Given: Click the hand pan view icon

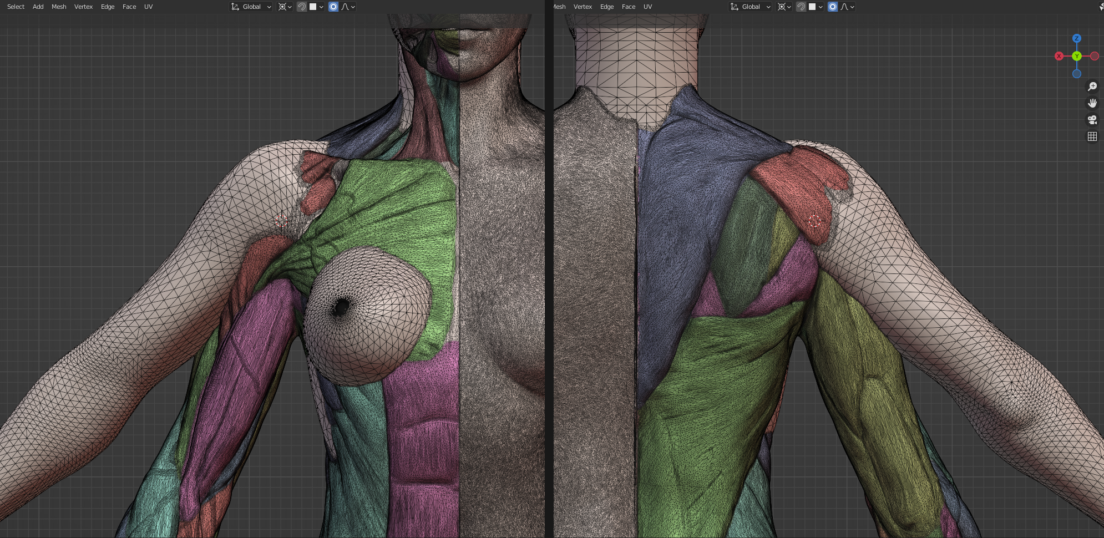Looking at the screenshot, I should pos(1092,103).
